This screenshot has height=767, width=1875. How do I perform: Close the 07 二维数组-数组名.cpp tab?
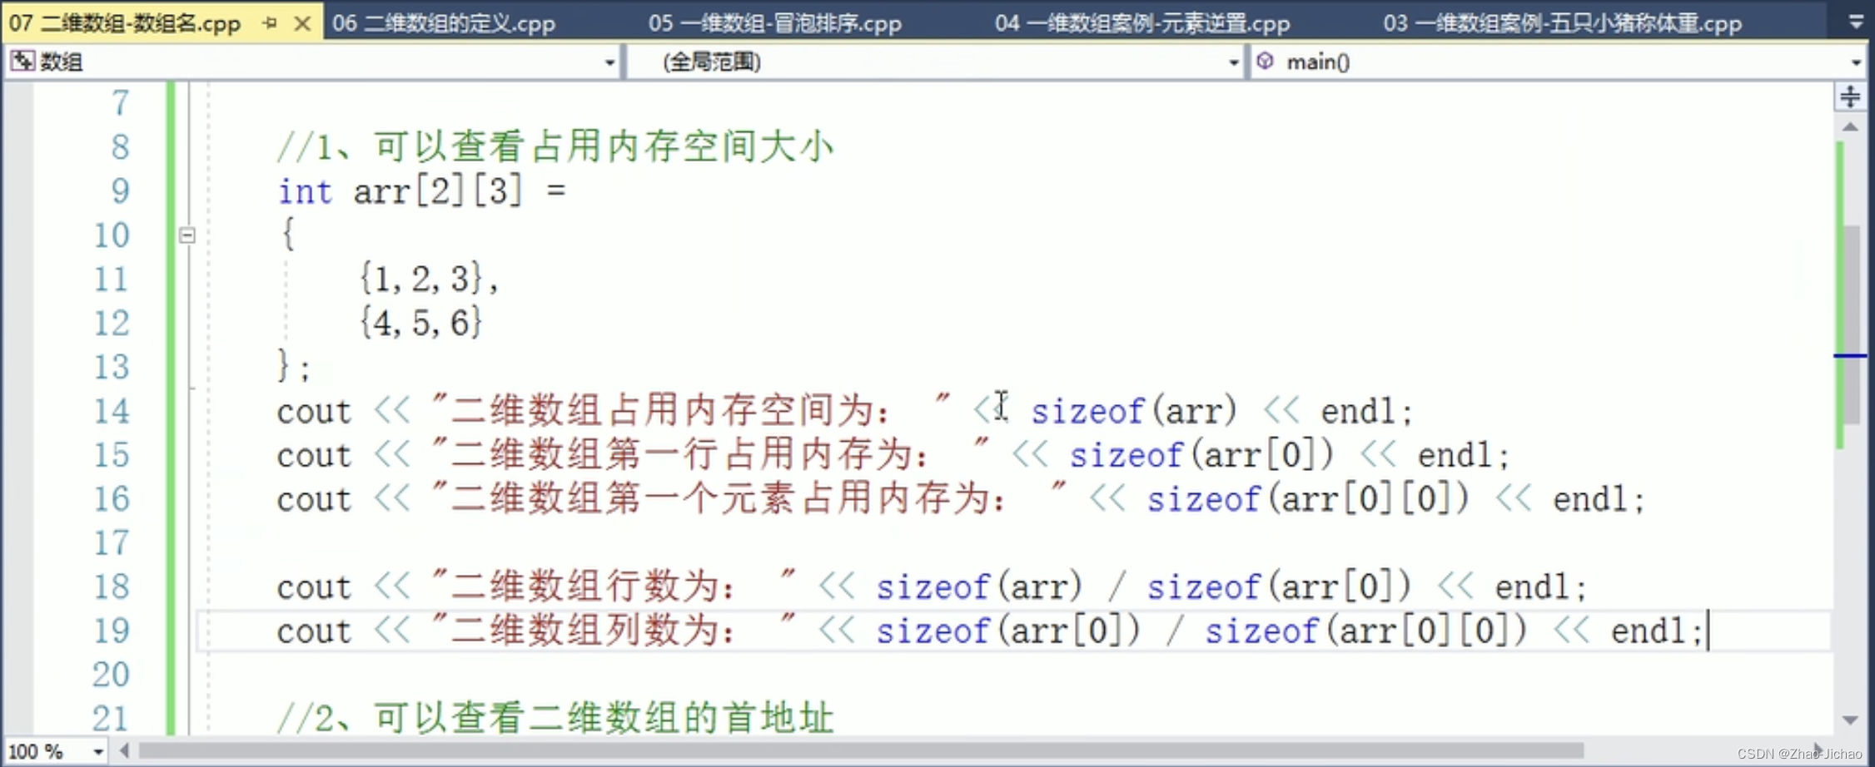pyautogui.click(x=303, y=23)
